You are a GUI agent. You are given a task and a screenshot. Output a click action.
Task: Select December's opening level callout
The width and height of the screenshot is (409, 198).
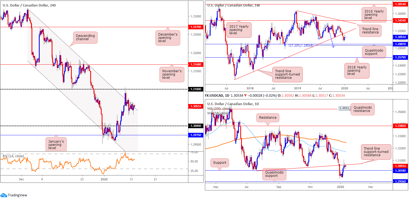[168, 38]
